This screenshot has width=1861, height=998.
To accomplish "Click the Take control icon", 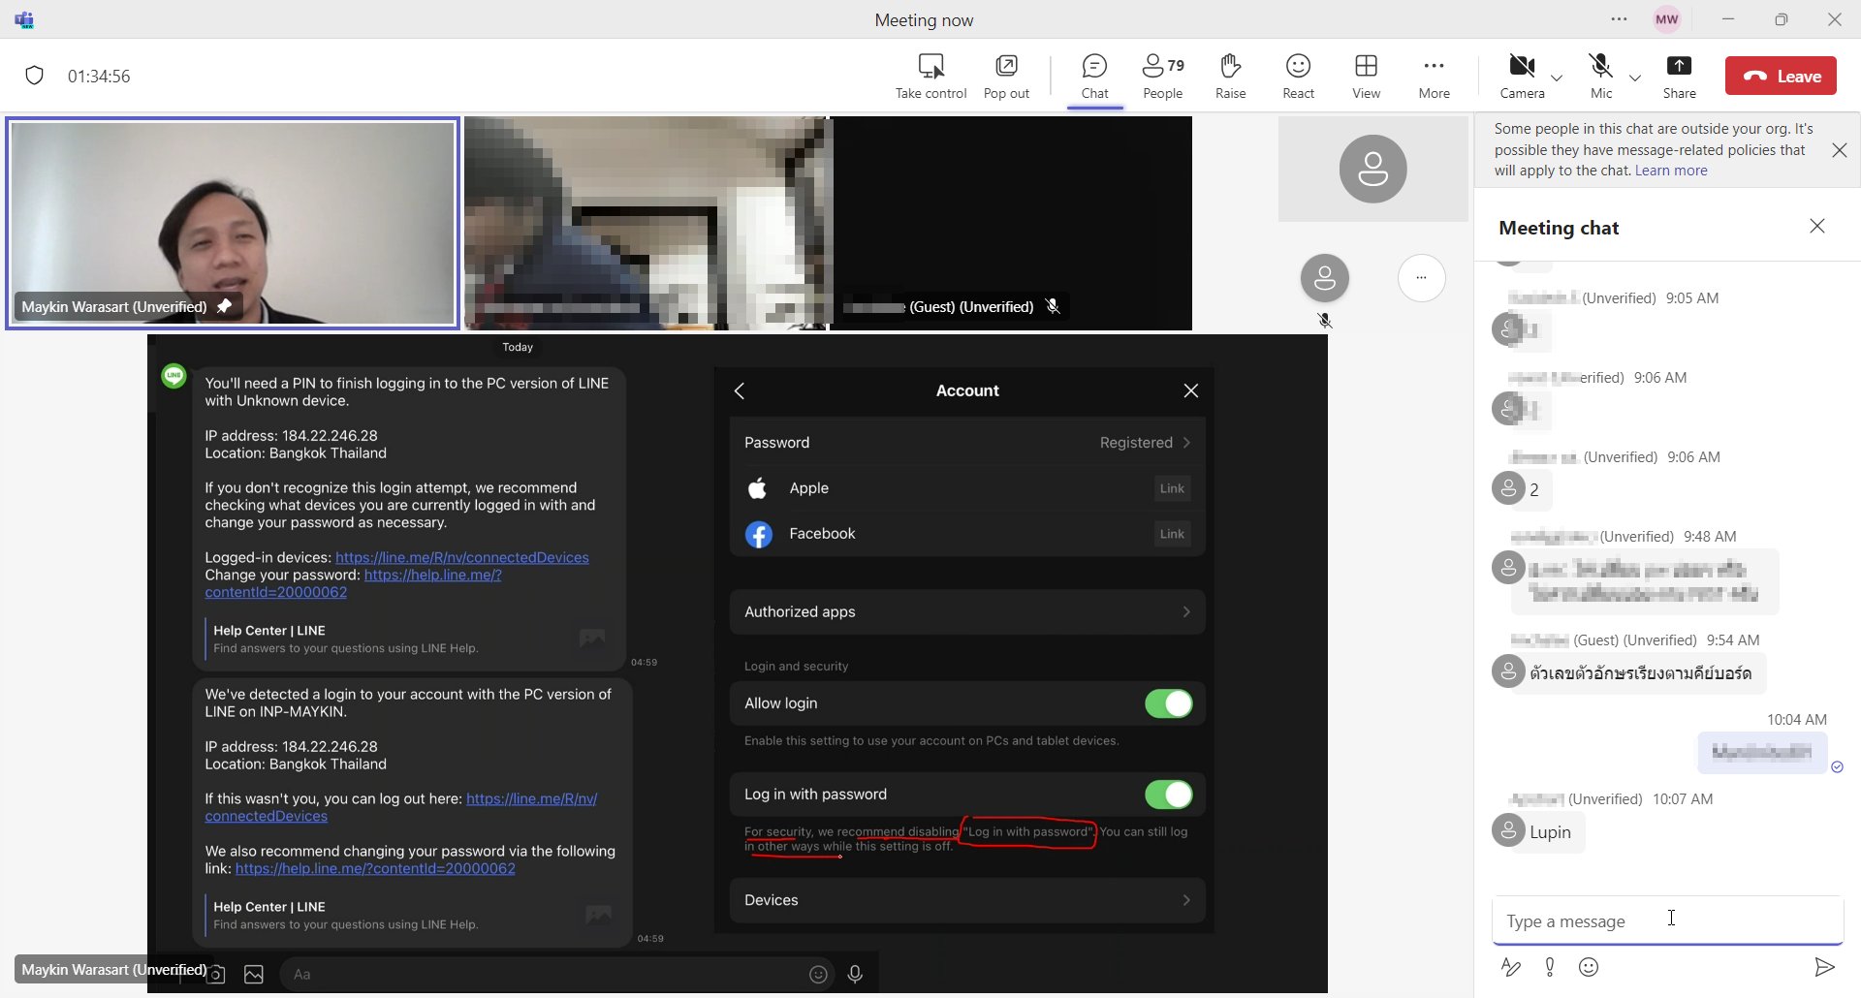I will 930,67.
